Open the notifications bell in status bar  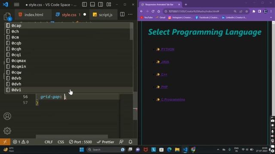pyautogui.click(x=131, y=142)
